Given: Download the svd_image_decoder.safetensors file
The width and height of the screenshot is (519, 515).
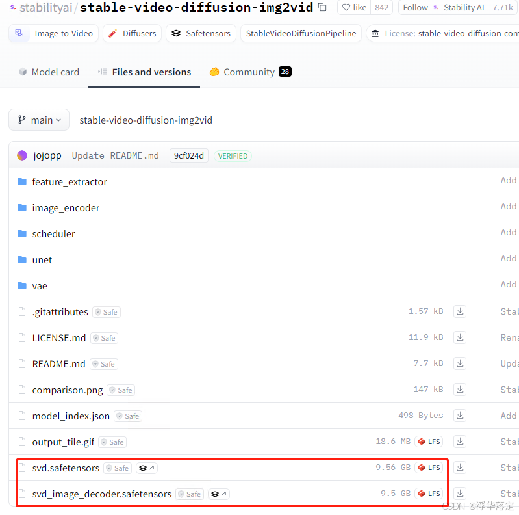Looking at the screenshot, I should pos(460,494).
